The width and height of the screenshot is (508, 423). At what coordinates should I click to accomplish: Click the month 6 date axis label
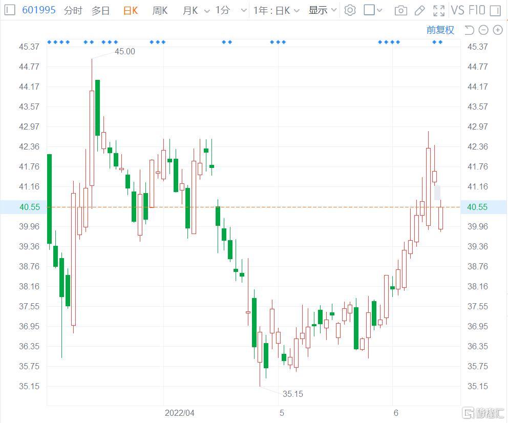tap(396, 413)
